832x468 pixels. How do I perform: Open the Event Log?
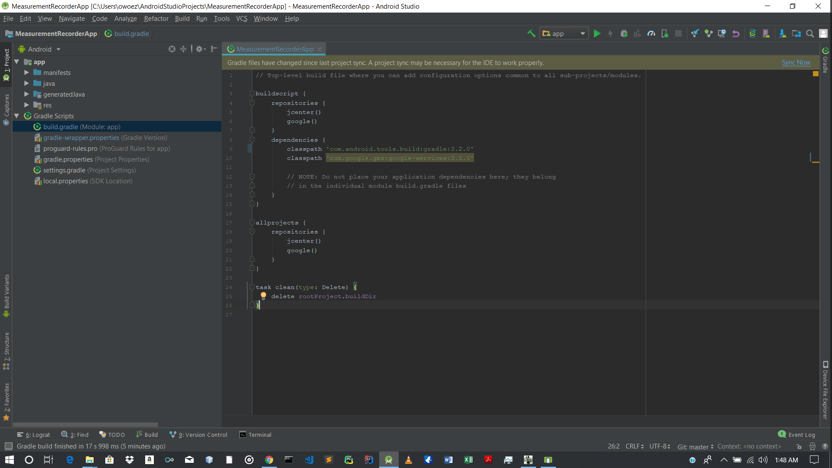coord(801,435)
